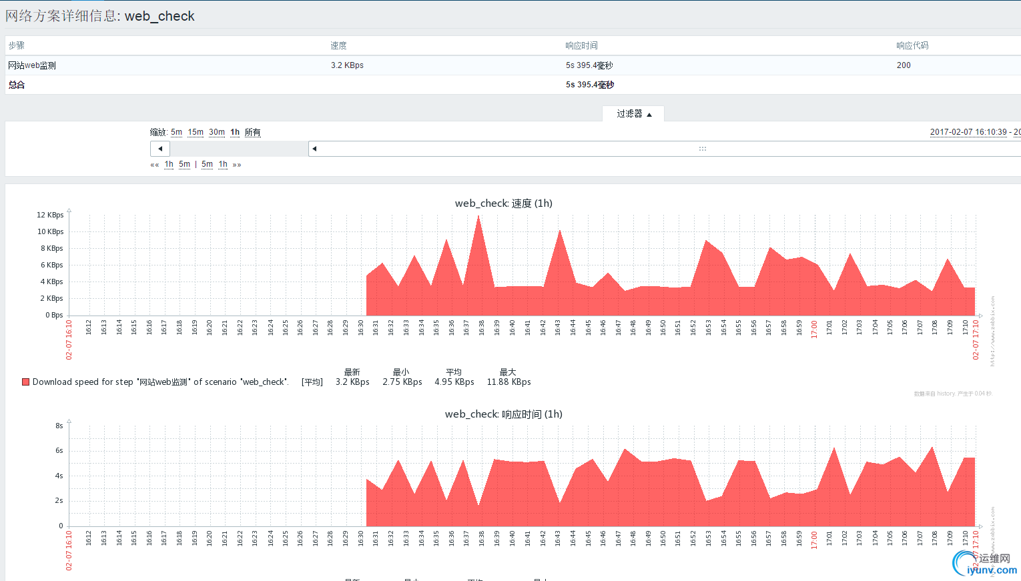
Task: Move back fully with the «« link
Action: click(x=155, y=165)
